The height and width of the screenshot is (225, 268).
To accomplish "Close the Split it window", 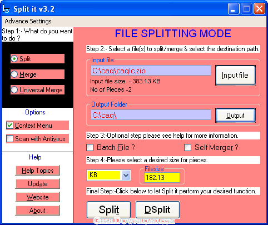I will pos(259,9).
